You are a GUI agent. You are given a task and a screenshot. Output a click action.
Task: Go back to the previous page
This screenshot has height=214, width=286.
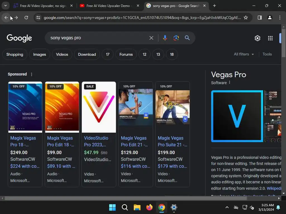[x=6, y=18]
